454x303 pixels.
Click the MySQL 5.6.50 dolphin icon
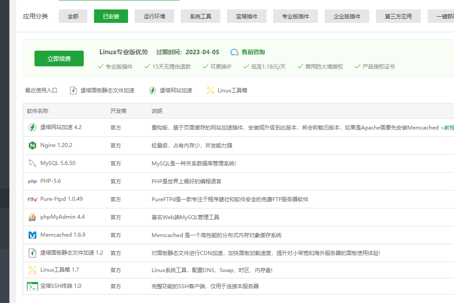(x=32, y=163)
